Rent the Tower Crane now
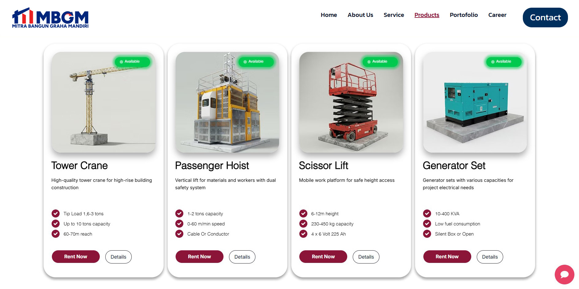579x289 pixels. [76, 256]
